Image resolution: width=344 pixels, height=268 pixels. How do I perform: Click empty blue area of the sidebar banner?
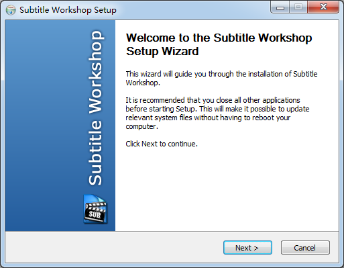pyautogui.click(x=45, y=112)
